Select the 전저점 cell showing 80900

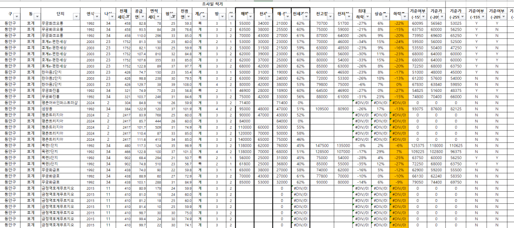(343, 109)
